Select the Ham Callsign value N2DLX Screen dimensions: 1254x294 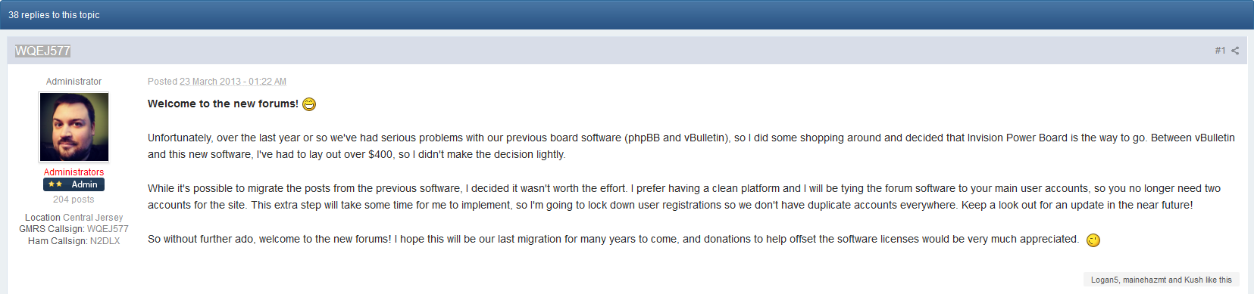105,241
